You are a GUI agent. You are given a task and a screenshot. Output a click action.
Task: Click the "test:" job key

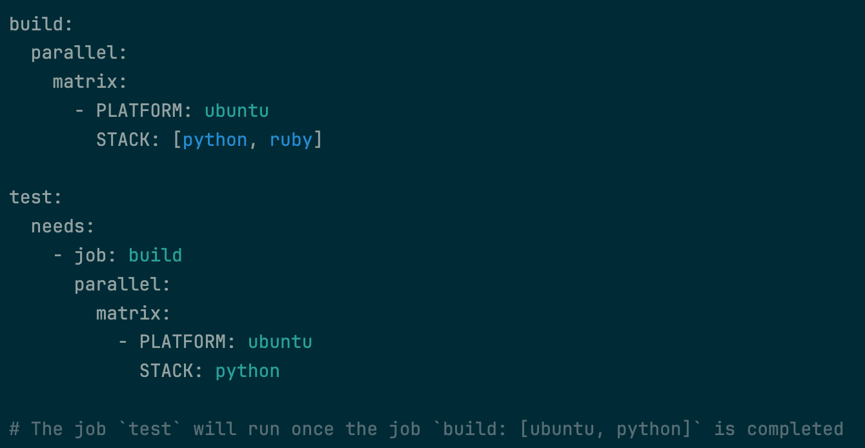(36, 198)
